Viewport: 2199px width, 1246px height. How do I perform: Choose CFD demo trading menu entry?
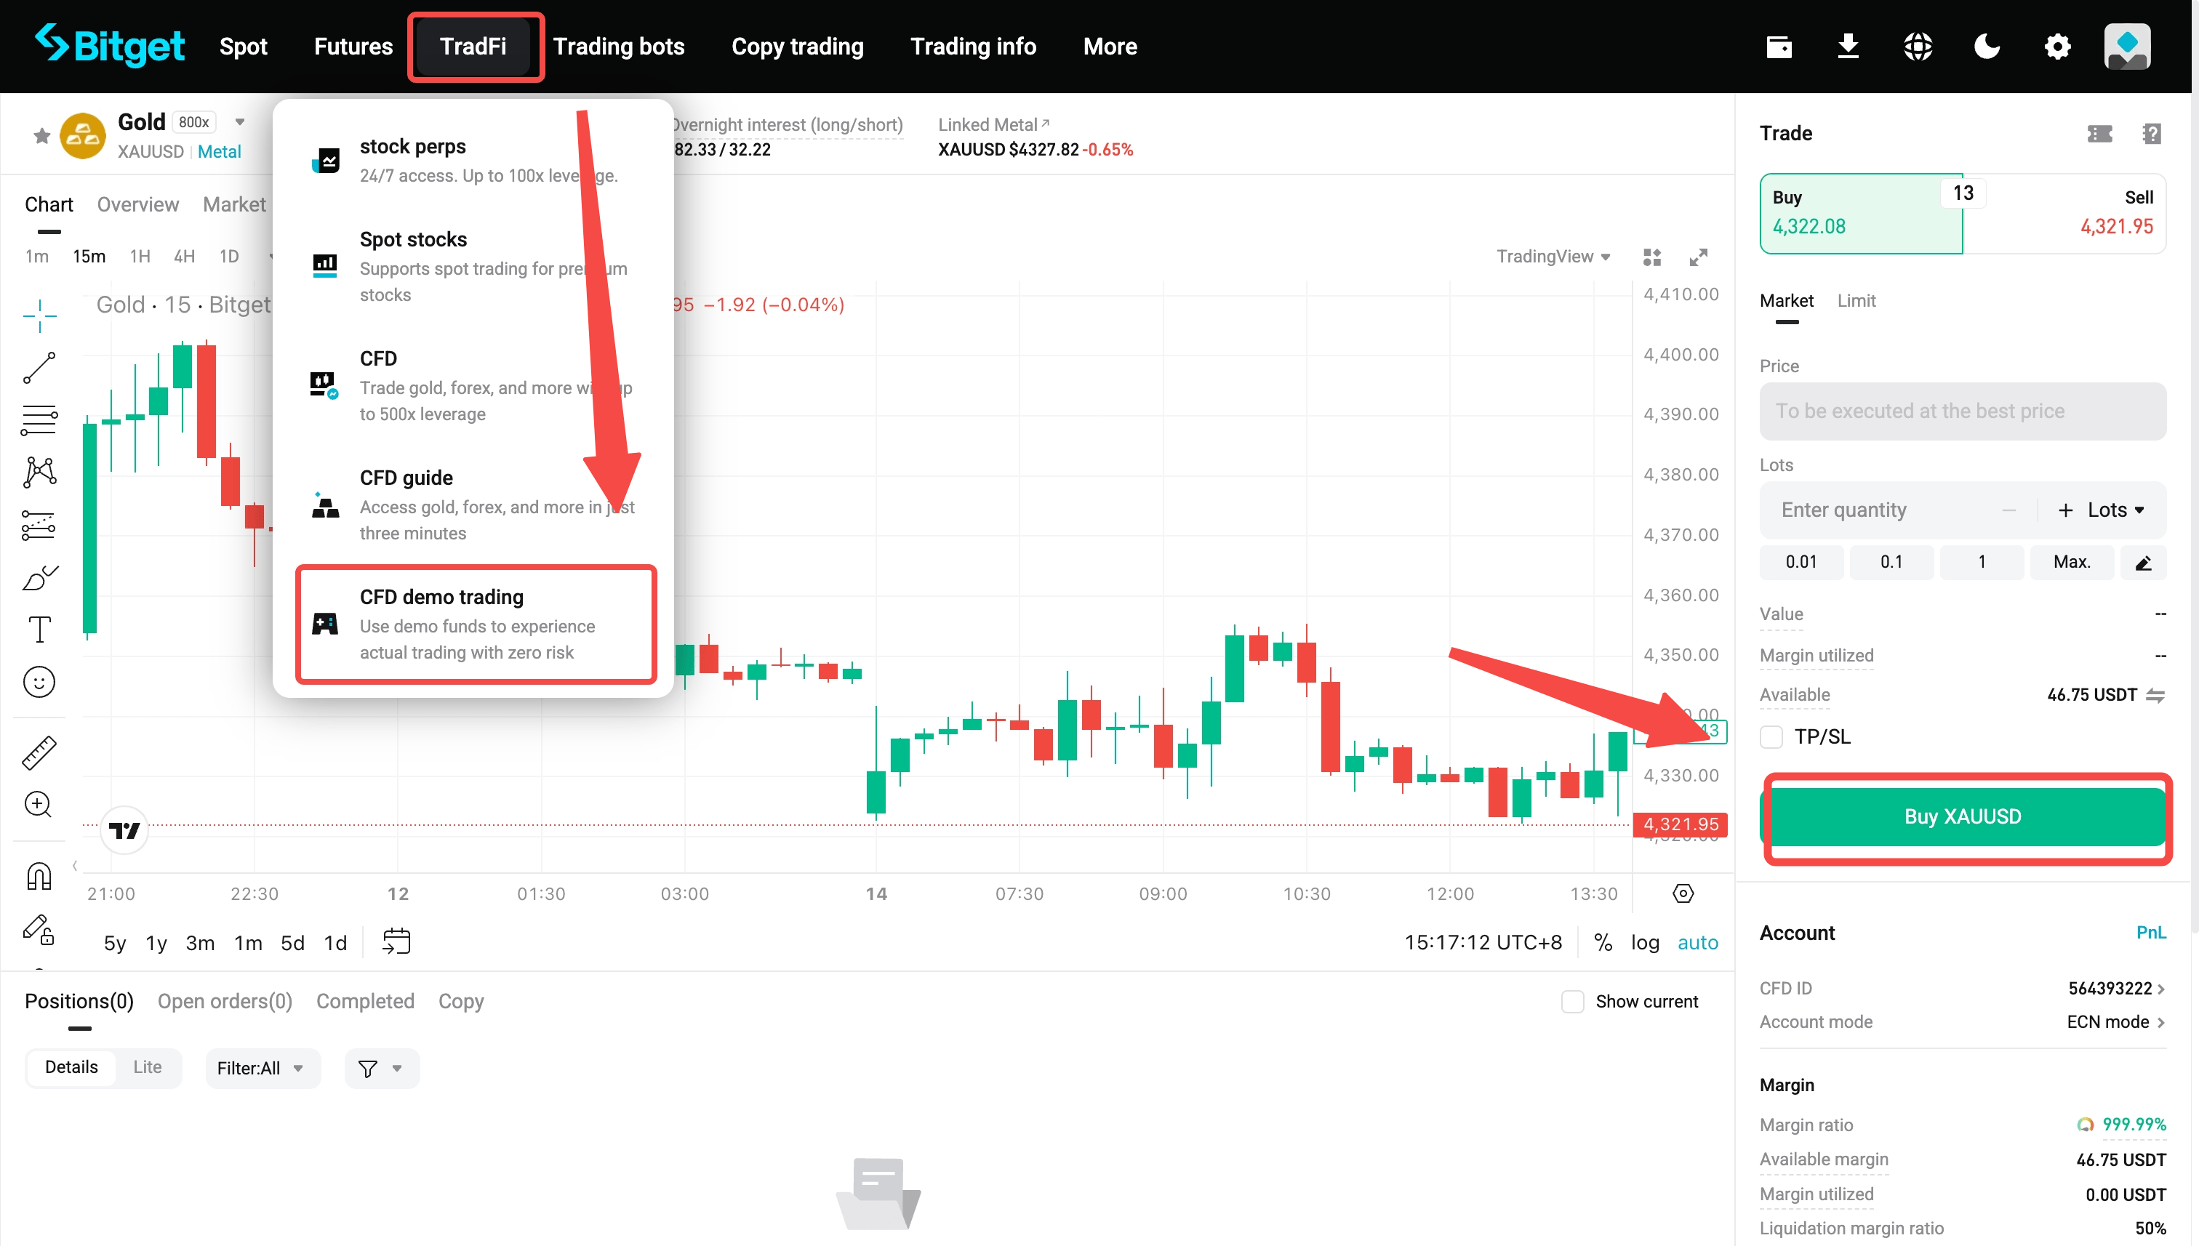[476, 624]
